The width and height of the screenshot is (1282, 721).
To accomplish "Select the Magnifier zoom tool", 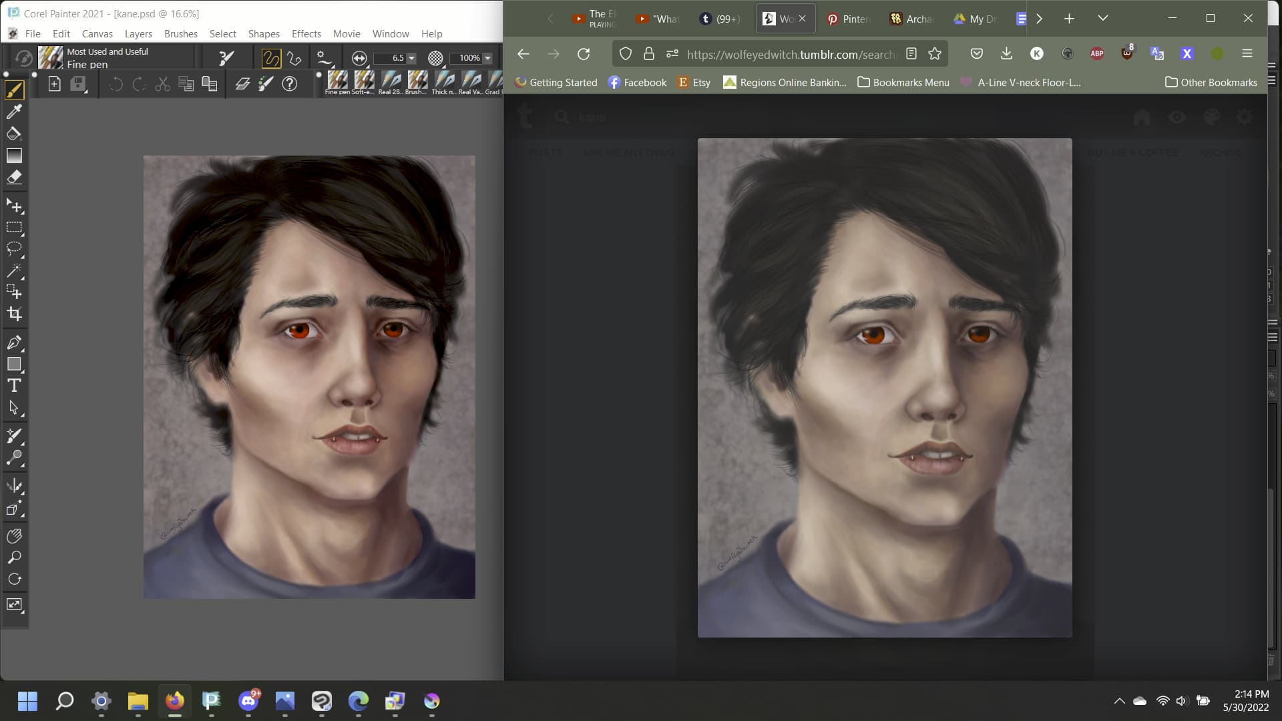I will coord(14,557).
